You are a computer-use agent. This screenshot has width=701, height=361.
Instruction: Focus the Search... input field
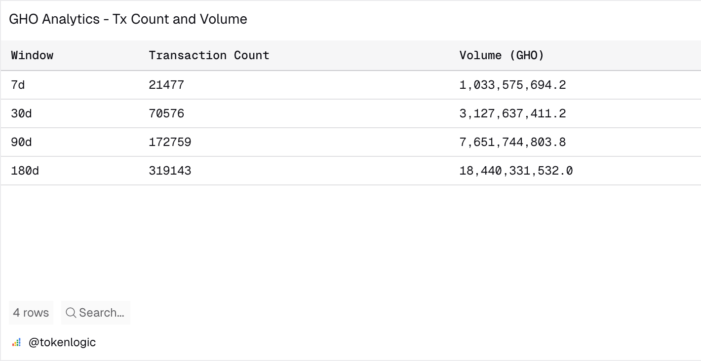[x=101, y=313]
